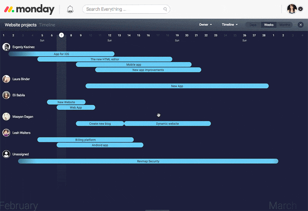Select the New App bar

pyautogui.click(x=177, y=86)
